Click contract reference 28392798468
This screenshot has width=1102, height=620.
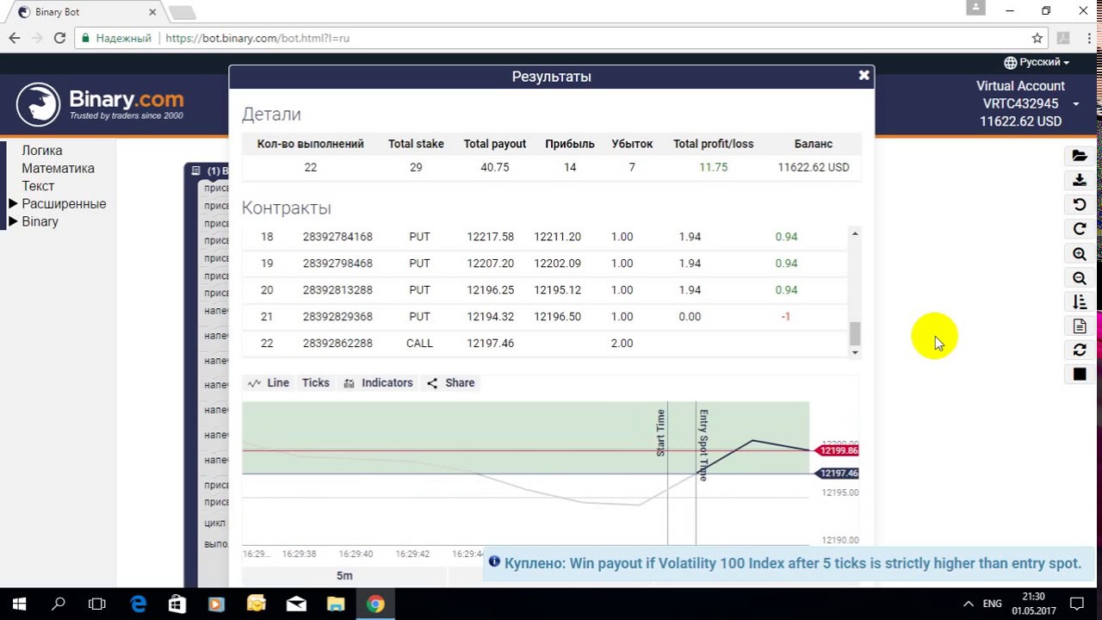tap(337, 263)
